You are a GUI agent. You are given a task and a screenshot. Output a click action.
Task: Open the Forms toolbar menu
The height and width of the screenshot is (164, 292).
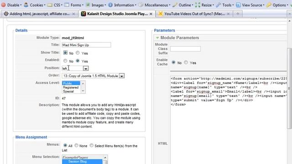pos(74,5)
